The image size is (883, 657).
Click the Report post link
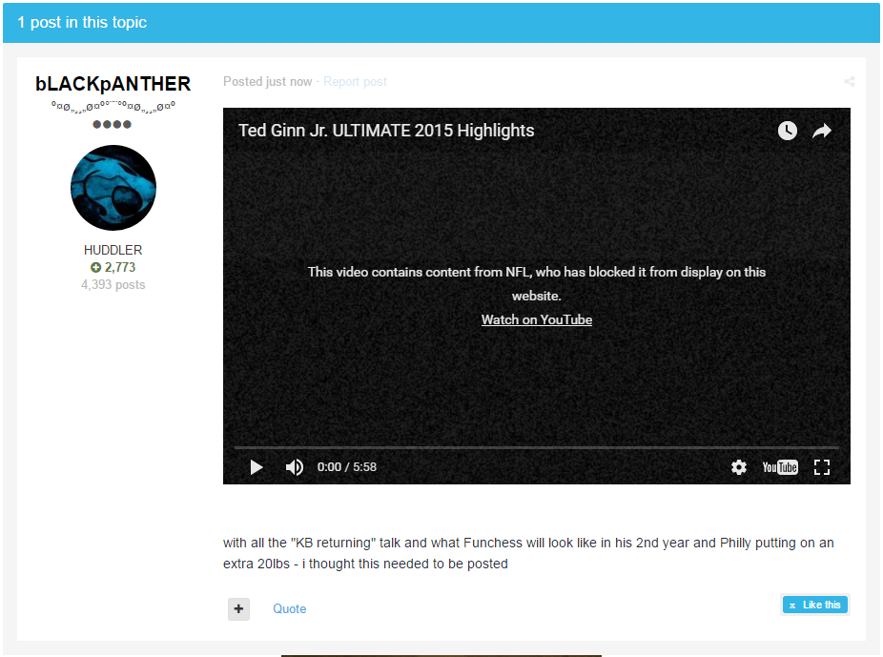click(x=355, y=82)
